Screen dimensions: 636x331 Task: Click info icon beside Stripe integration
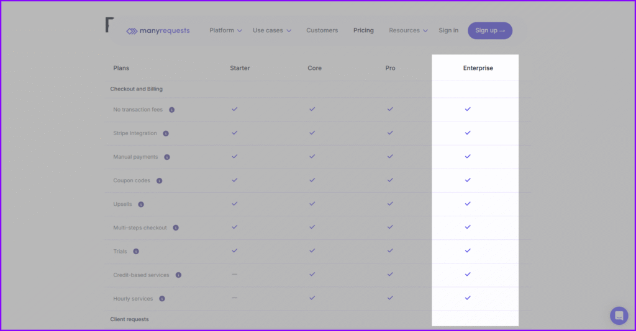pyautogui.click(x=166, y=133)
